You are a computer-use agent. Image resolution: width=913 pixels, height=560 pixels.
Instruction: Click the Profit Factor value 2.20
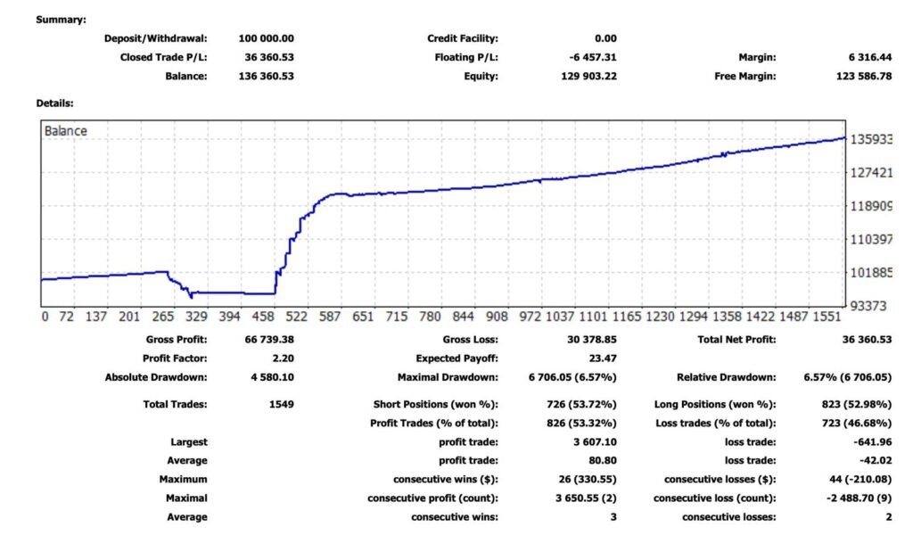tap(281, 358)
